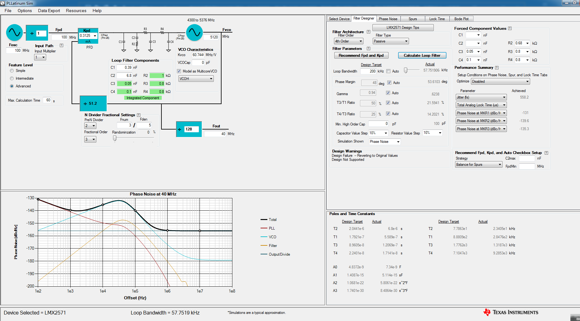Click the Fnum numerator input field
The height and width of the screenshot is (321, 580).
[x=125, y=125]
